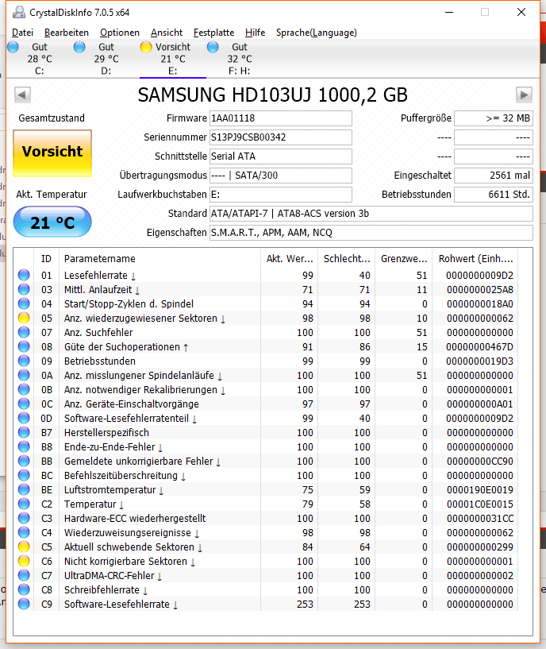Click the blue status icon for Lesefehlerrate
Viewport: 546px width, 649px height.
pyautogui.click(x=24, y=275)
